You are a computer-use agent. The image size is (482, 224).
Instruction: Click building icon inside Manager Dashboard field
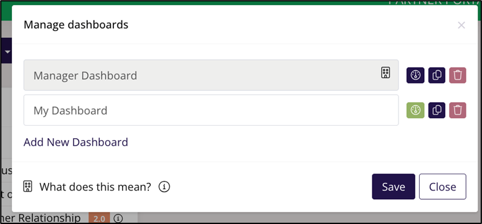(385, 73)
